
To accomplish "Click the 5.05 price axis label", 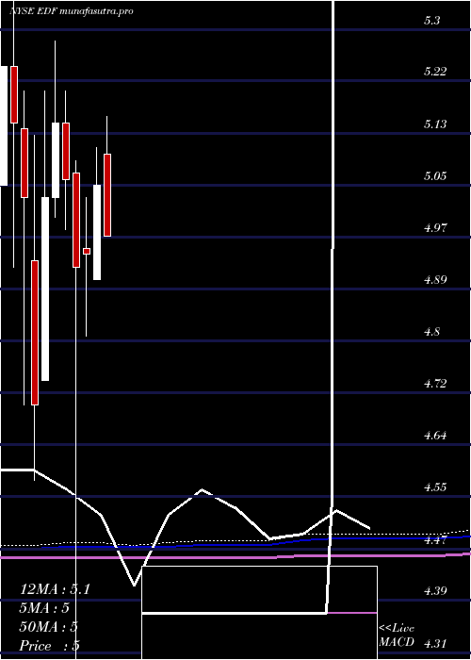I will [x=435, y=175].
